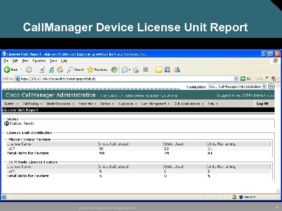This screenshot has height=211, width=282.
Task: Click the Navigation Go button
Action: pyautogui.click(x=271, y=86)
